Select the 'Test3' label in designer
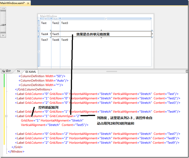Viewport: 189px width, 158px height. pyautogui.click(x=65, y=23)
